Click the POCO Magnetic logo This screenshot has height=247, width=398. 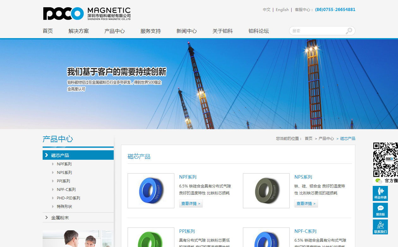click(x=87, y=14)
